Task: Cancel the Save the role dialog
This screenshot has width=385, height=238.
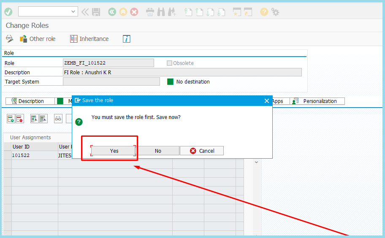Action: (x=202, y=151)
